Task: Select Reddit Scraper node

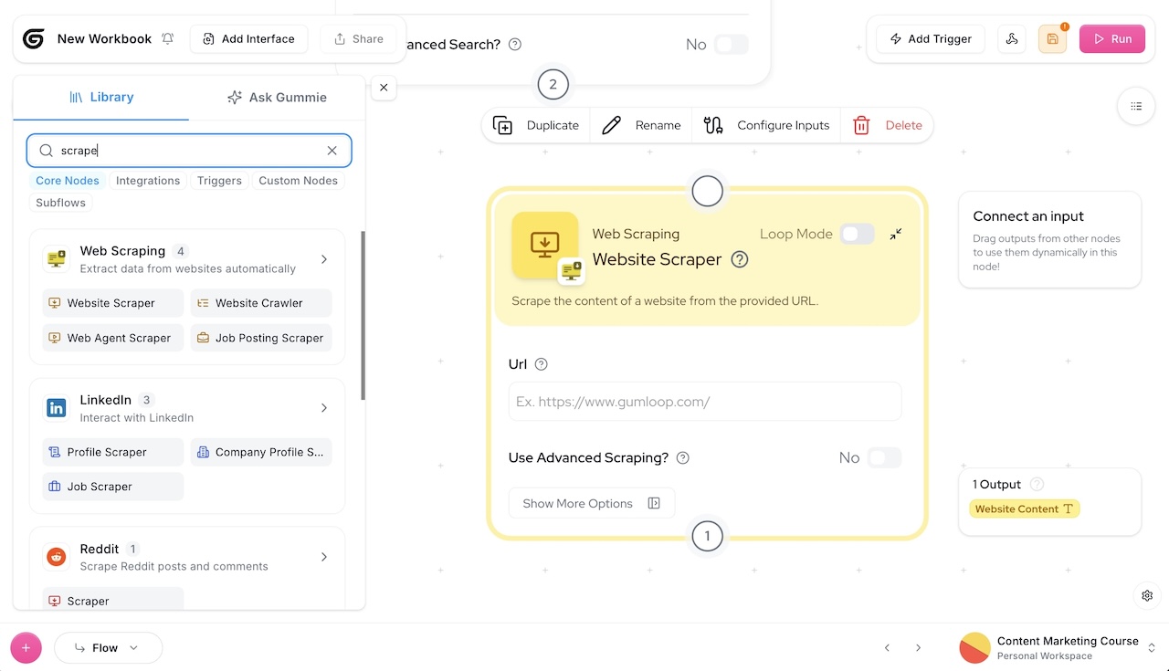Action: pyautogui.click(x=113, y=601)
